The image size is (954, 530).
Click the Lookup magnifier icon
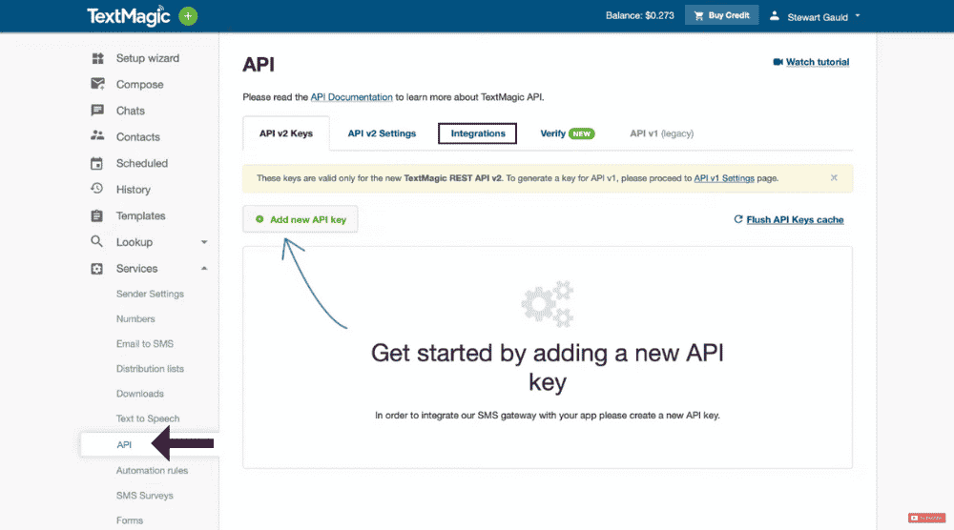tap(96, 241)
